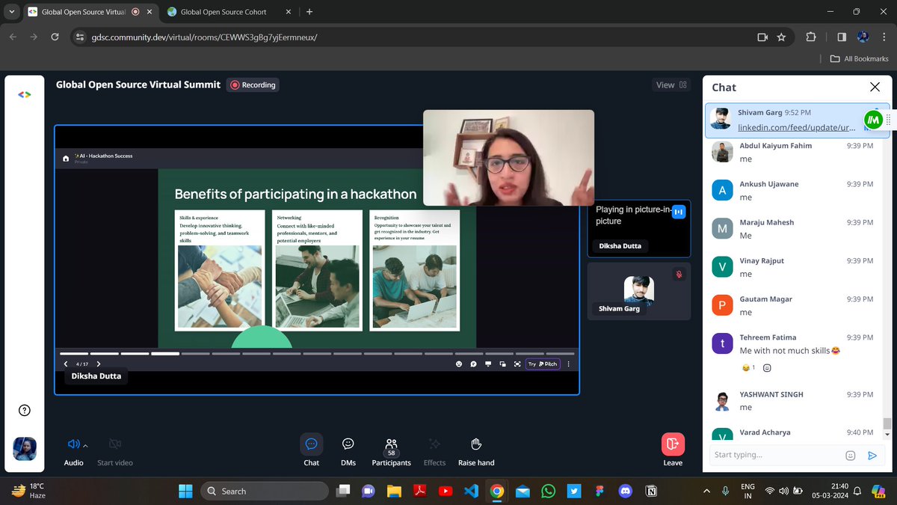The height and width of the screenshot is (505, 897).
Task: Leave the virtual summit room
Action: tap(673, 450)
